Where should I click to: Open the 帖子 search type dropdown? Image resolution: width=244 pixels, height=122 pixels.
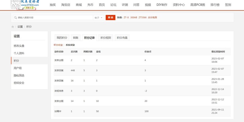click(x=99, y=18)
